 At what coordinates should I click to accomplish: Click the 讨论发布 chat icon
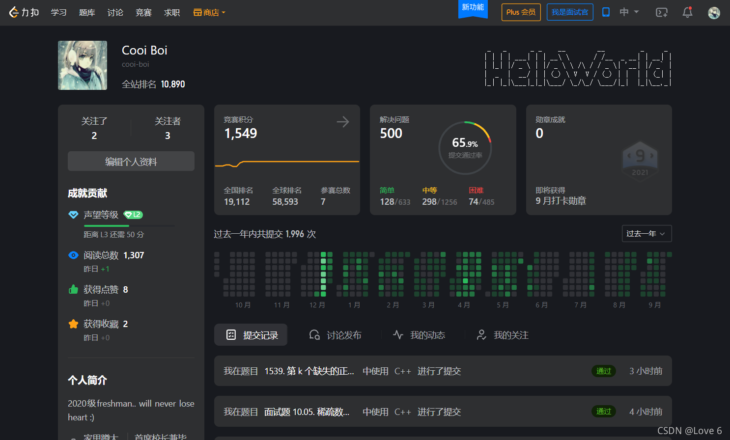(314, 335)
